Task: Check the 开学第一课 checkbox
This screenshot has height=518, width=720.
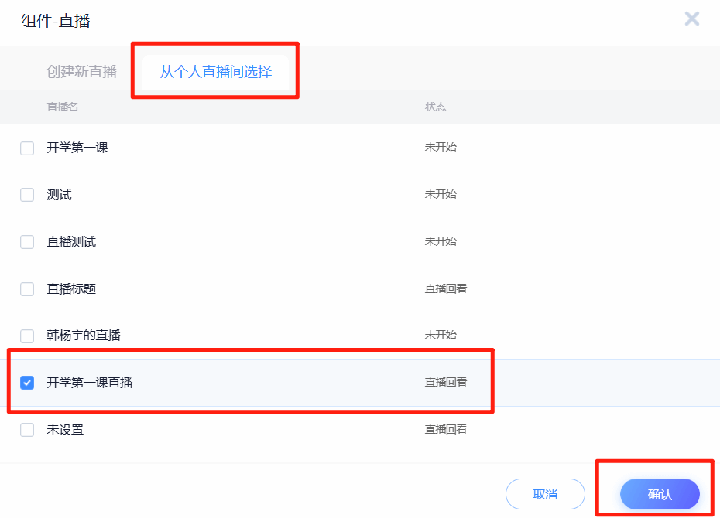Action: (27, 148)
